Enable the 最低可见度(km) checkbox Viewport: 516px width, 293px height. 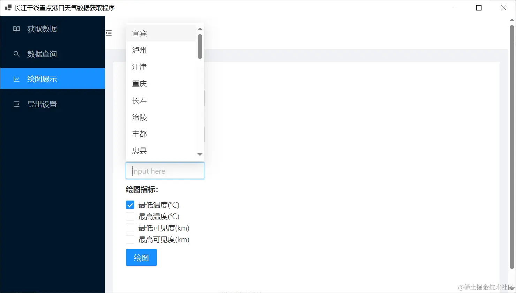pyautogui.click(x=130, y=228)
